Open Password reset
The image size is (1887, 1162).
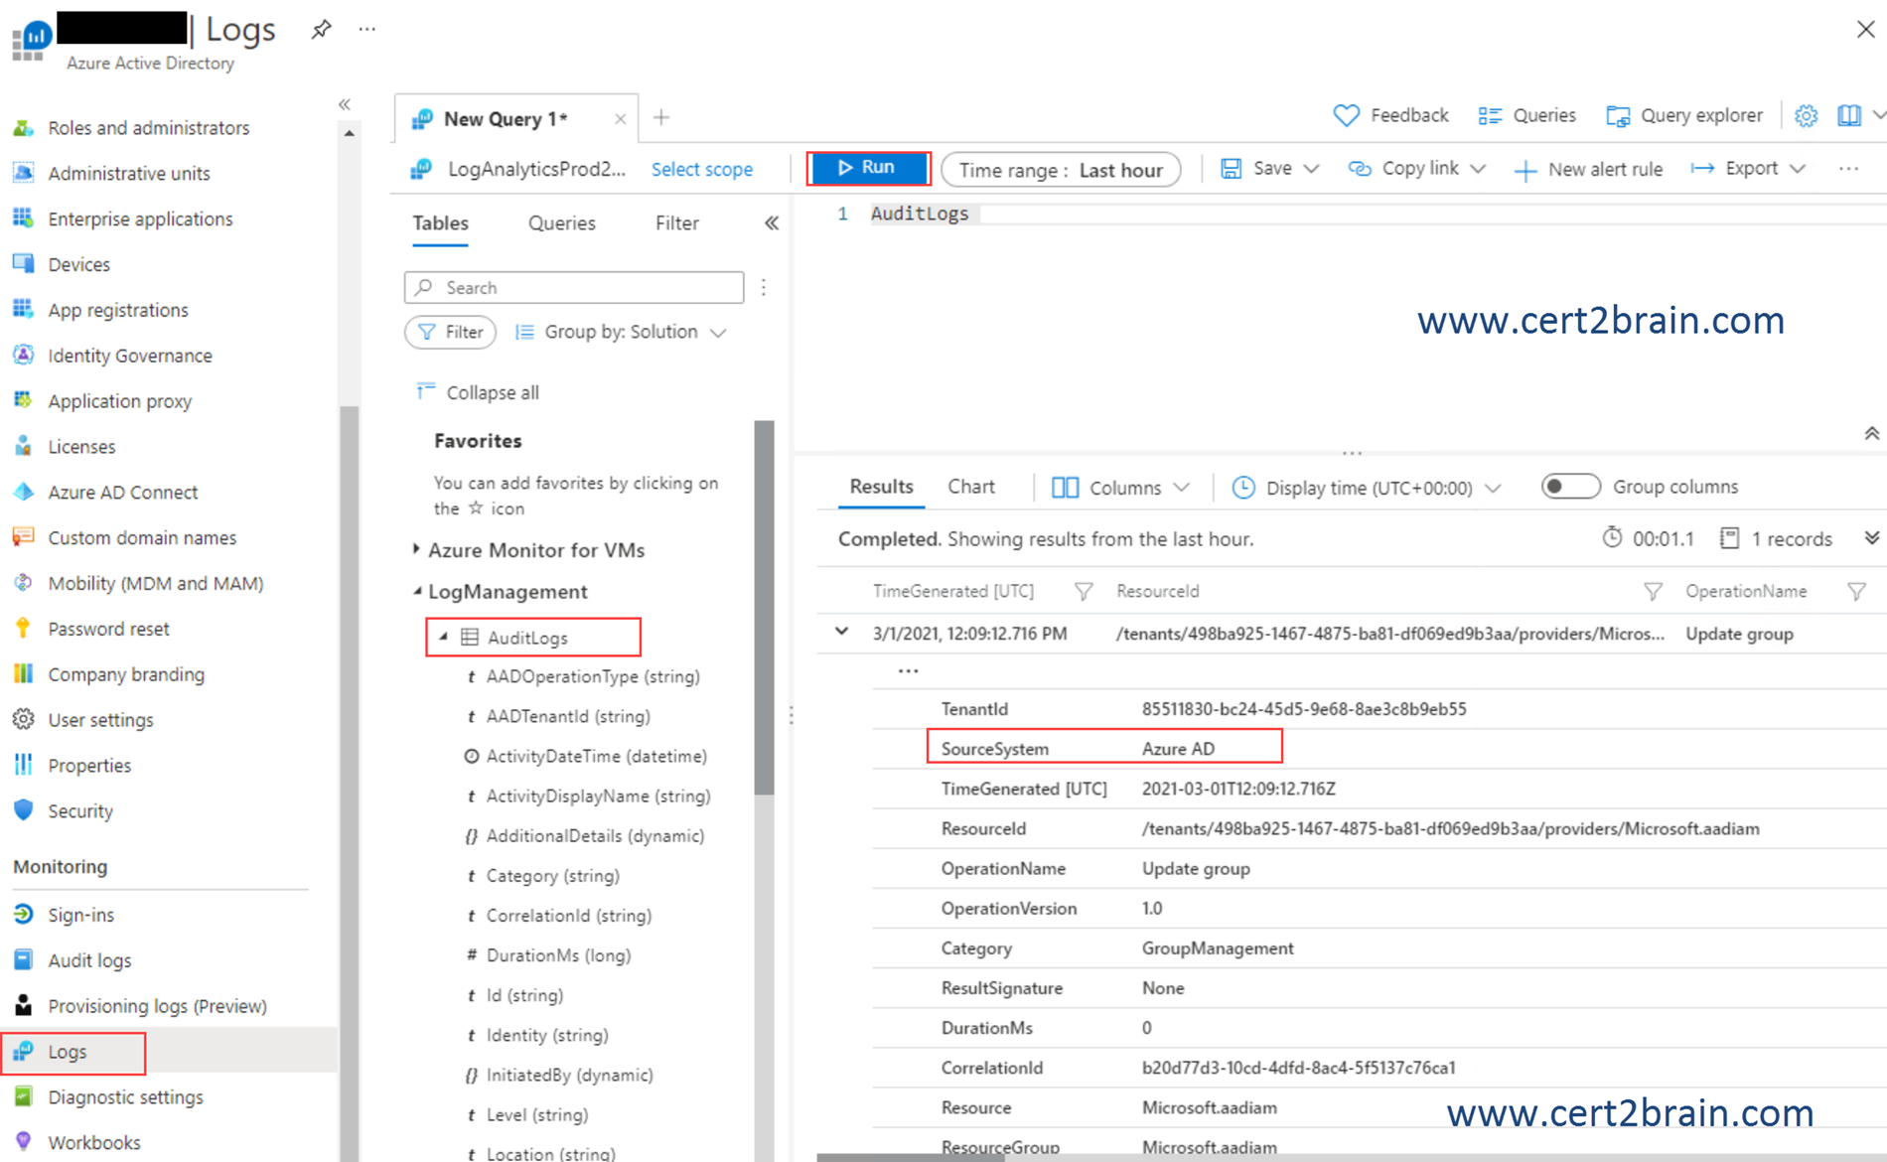click(108, 629)
